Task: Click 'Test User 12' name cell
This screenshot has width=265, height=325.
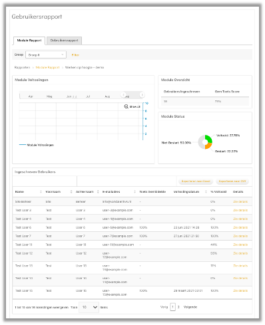Action: (x=24, y=253)
